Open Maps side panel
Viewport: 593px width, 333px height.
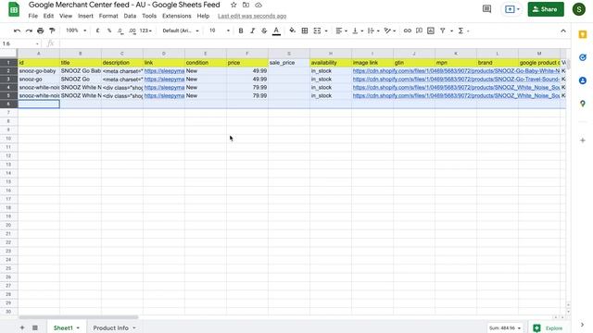(583, 104)
